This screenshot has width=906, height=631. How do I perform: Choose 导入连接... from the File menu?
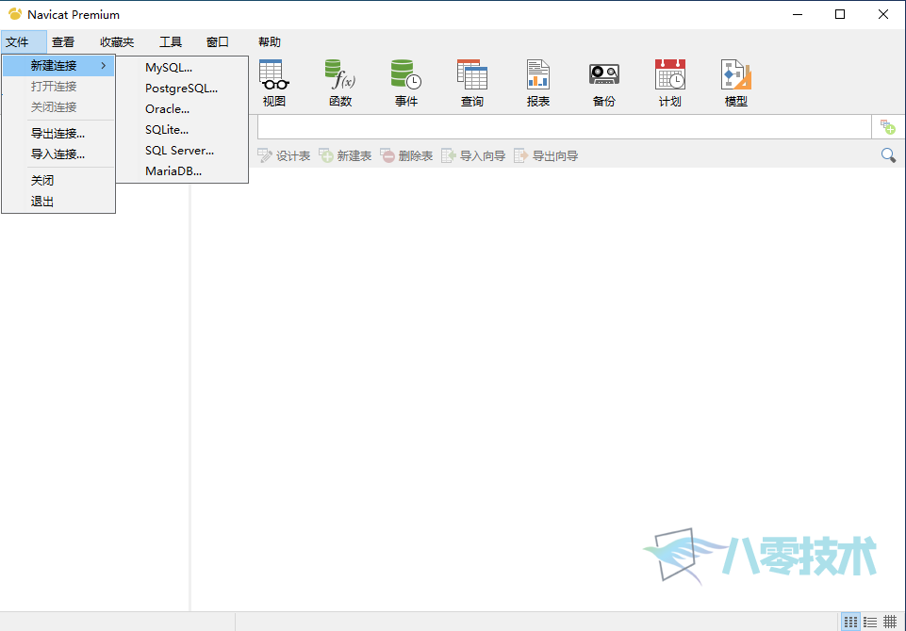click(58, 154)
